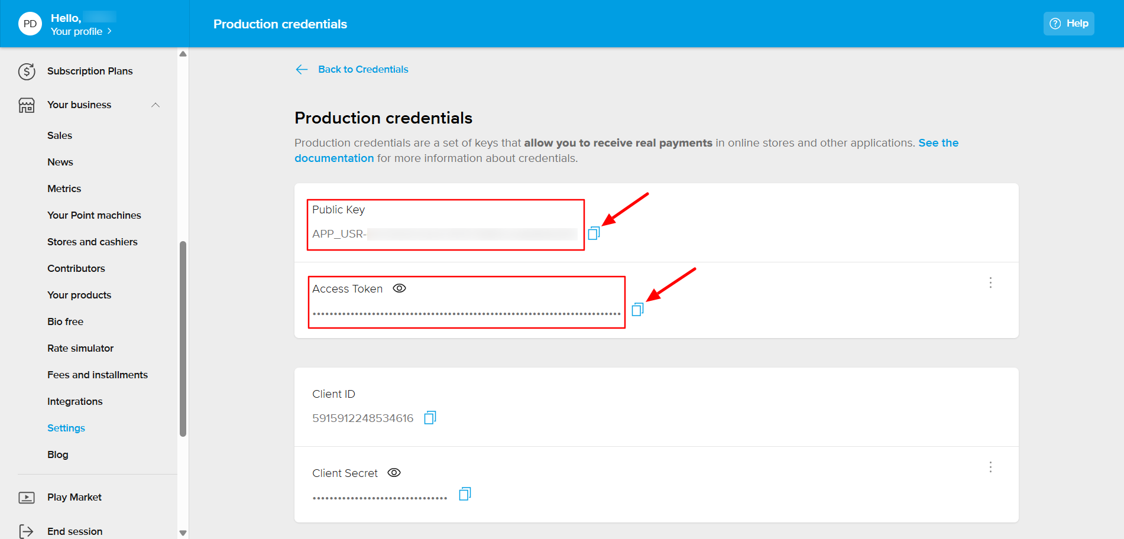Click the Help button
The image size is (1124, 539).
(1068, 24)
